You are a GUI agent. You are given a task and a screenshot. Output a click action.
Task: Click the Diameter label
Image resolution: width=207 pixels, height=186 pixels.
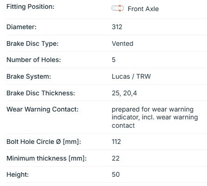click(21, 27)
